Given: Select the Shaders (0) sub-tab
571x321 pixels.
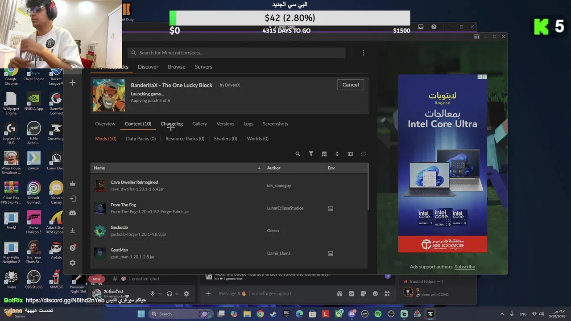Looking at the screenshot, I should click(225, 139).
